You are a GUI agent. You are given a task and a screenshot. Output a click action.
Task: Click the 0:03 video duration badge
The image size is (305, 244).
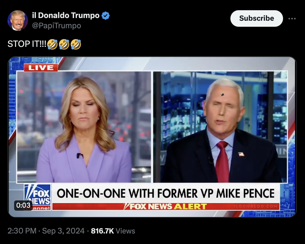tap(23, 205)
